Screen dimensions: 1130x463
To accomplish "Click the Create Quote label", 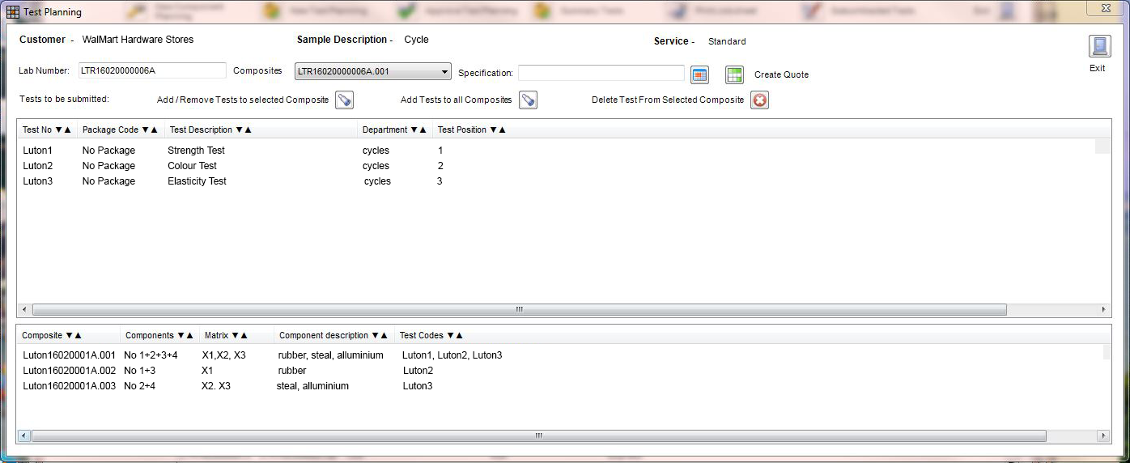I will pyautogui.click(x=781, y=74).
